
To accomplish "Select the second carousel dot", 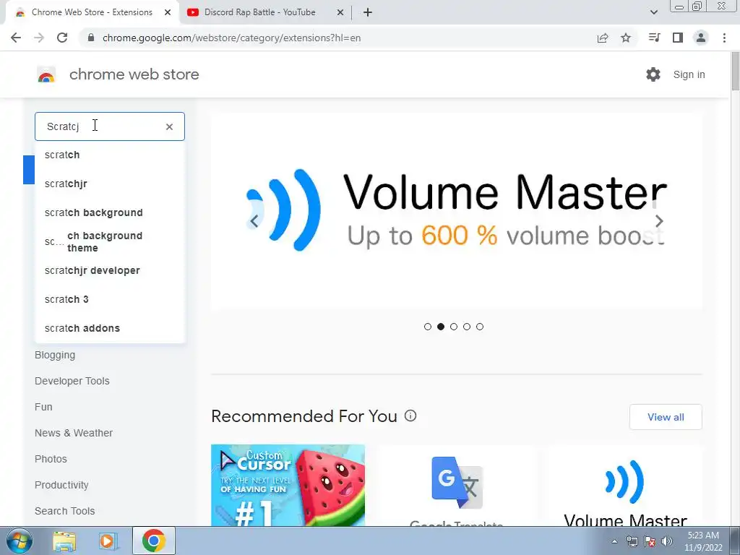I will (x=441, y=327).
